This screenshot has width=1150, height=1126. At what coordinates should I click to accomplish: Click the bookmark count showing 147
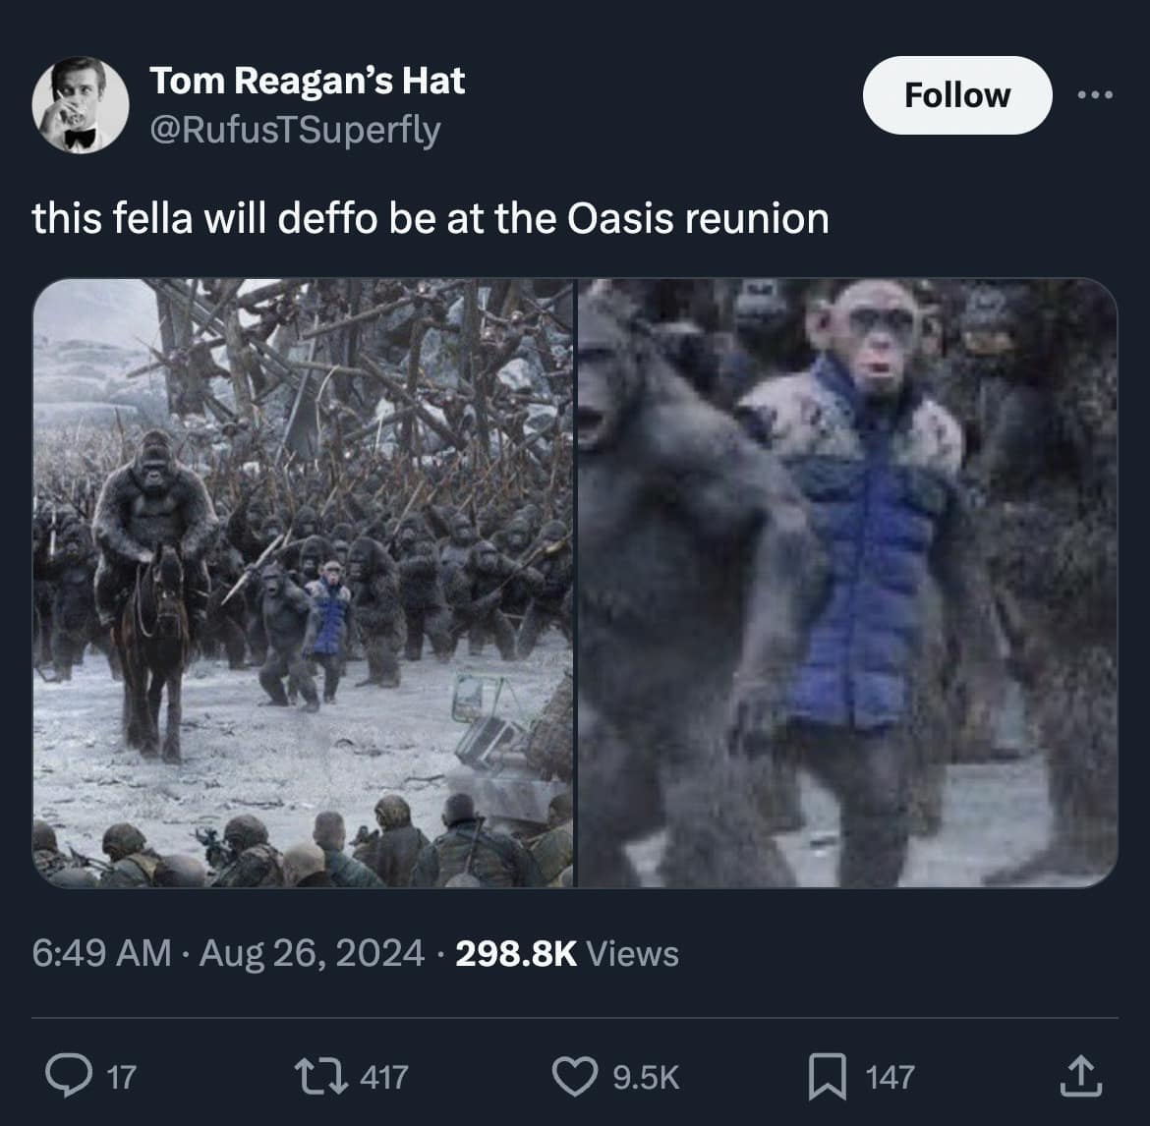point(888,1076)
